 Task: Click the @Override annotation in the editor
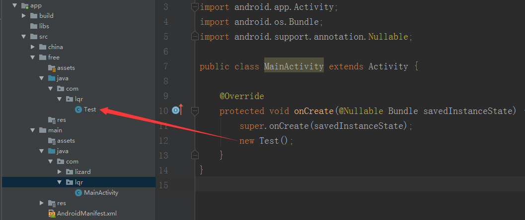pyautogui.click(x=242, y=96)
